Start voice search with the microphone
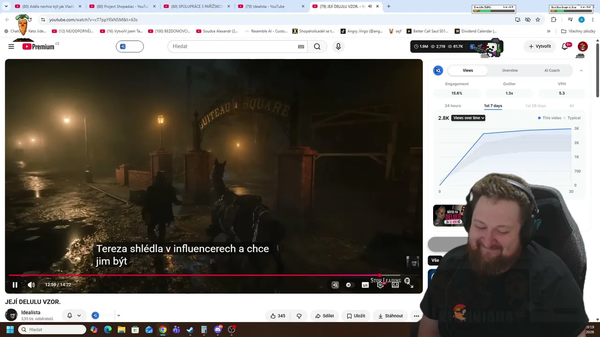Viewport: 600px width, 337px height. 338,46
